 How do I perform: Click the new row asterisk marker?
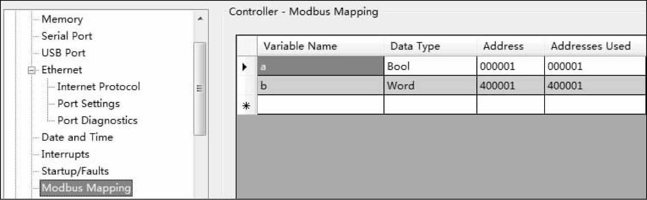coord(246,105)
